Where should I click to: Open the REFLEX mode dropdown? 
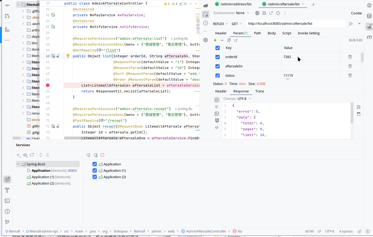(x=220, y=24)
